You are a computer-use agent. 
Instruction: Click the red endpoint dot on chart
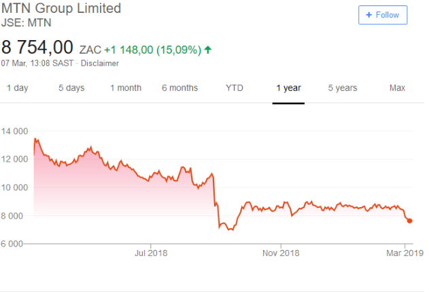point(409,221)
